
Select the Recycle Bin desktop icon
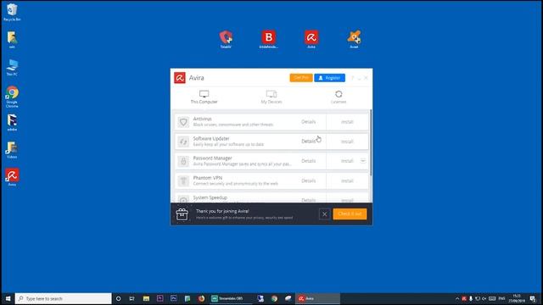tap(12, 13)
